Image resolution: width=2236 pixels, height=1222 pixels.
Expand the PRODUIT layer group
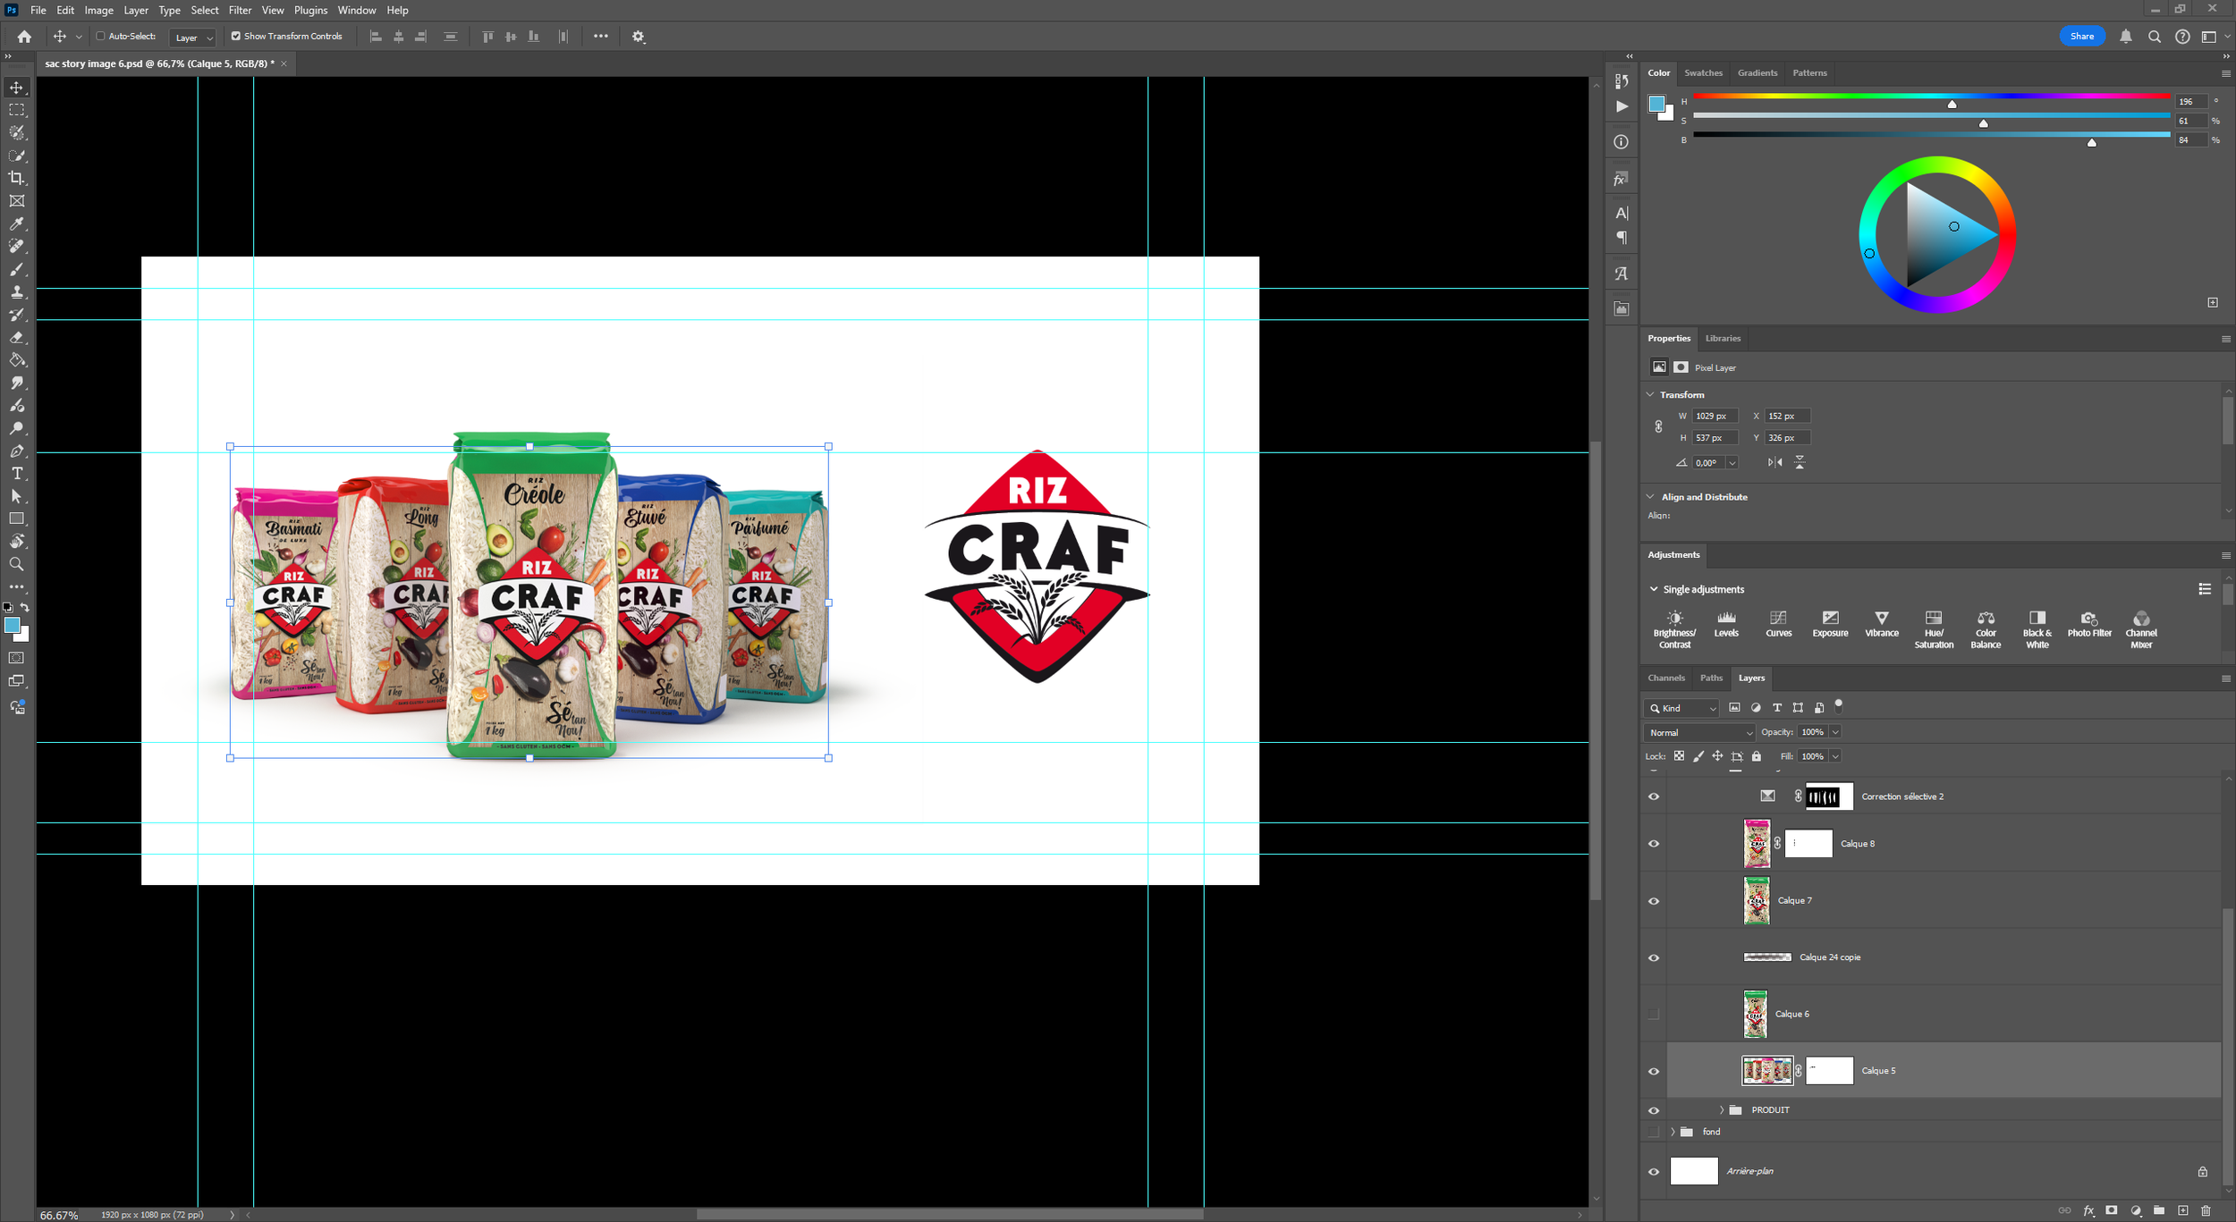pos(1721,1110)
